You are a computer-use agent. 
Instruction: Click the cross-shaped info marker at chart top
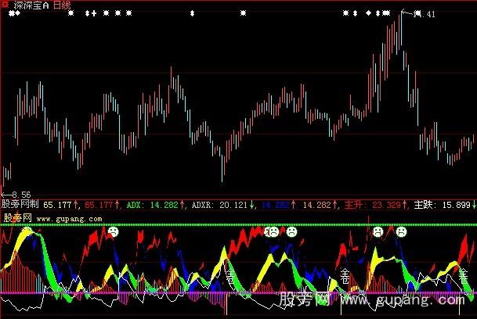[94, 13]
